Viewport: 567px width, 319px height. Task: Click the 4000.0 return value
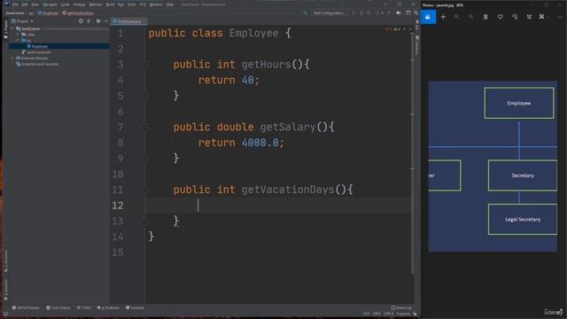(260, 143)
